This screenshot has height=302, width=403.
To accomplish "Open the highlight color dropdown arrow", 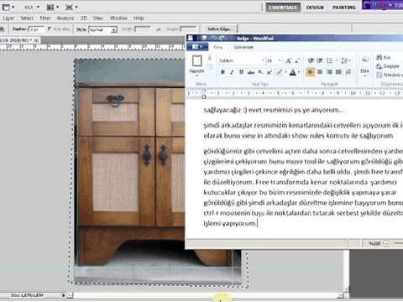I will 285,72.
